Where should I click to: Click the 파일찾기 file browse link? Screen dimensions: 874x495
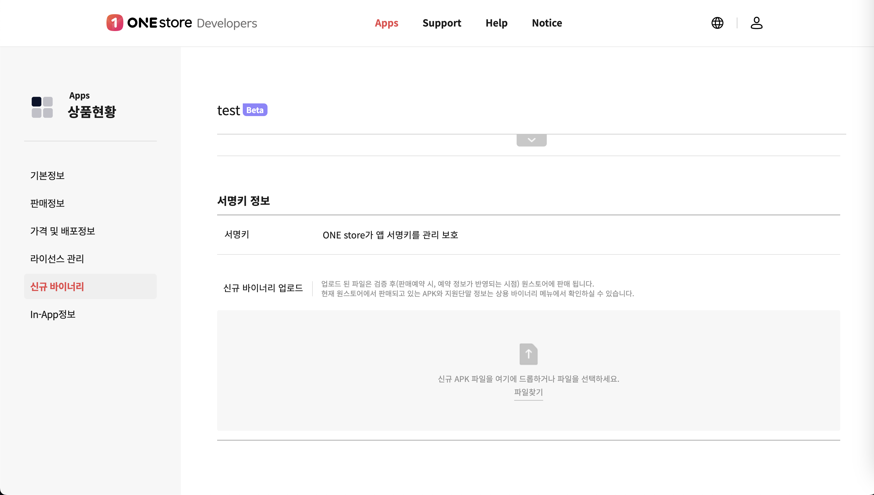coord(528,392)
